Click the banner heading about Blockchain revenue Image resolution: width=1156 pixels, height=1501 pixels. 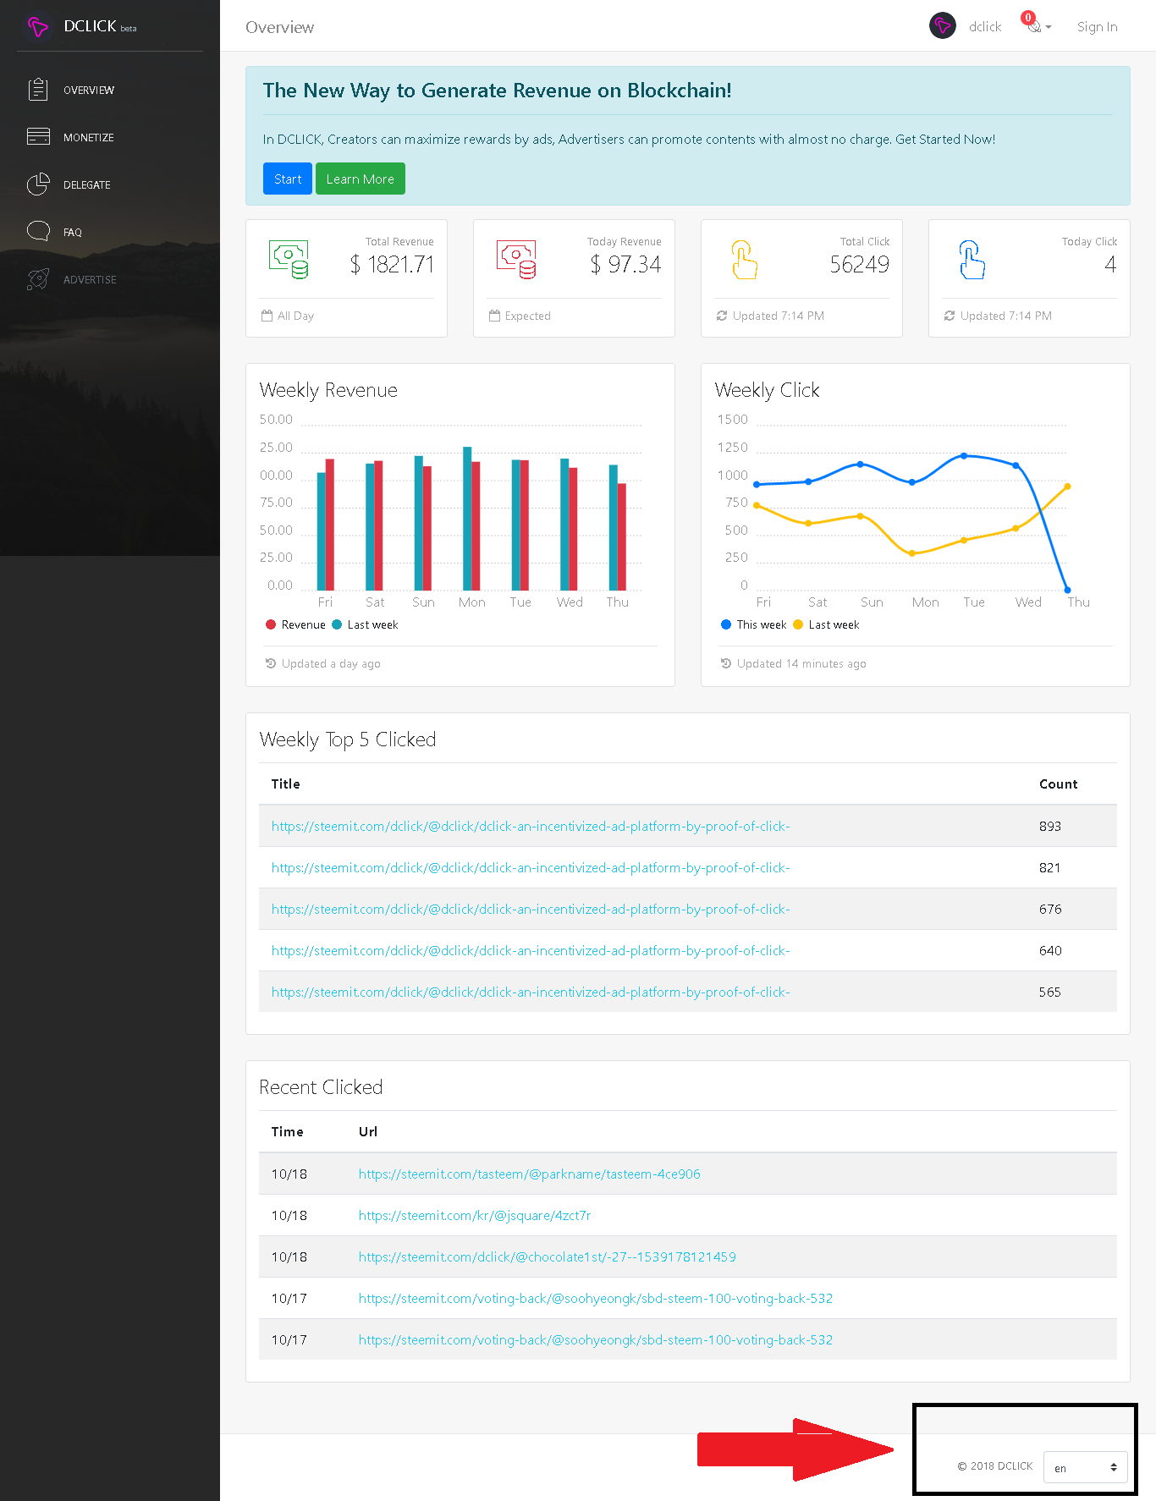497,91
